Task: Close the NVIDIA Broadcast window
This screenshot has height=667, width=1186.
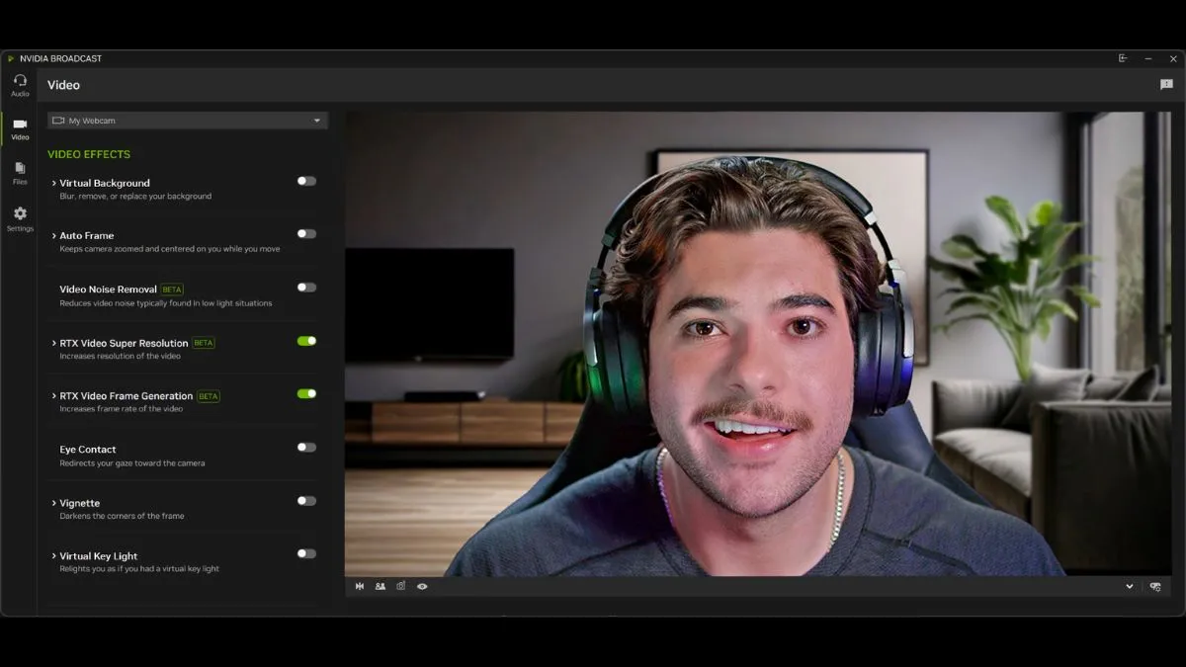Action: pos(1173,58)
